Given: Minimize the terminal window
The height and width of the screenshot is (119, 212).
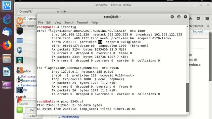Looking at the screenshot, I should 172,17.
